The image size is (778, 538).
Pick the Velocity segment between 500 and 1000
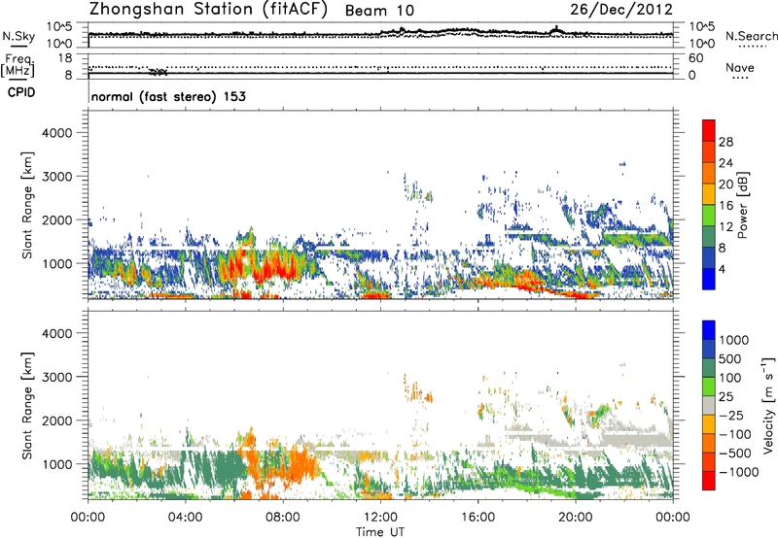pos(709,350)
